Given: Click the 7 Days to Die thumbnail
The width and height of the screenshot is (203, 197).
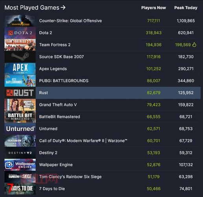Looking at the screenshot, I should click(20, 189).
